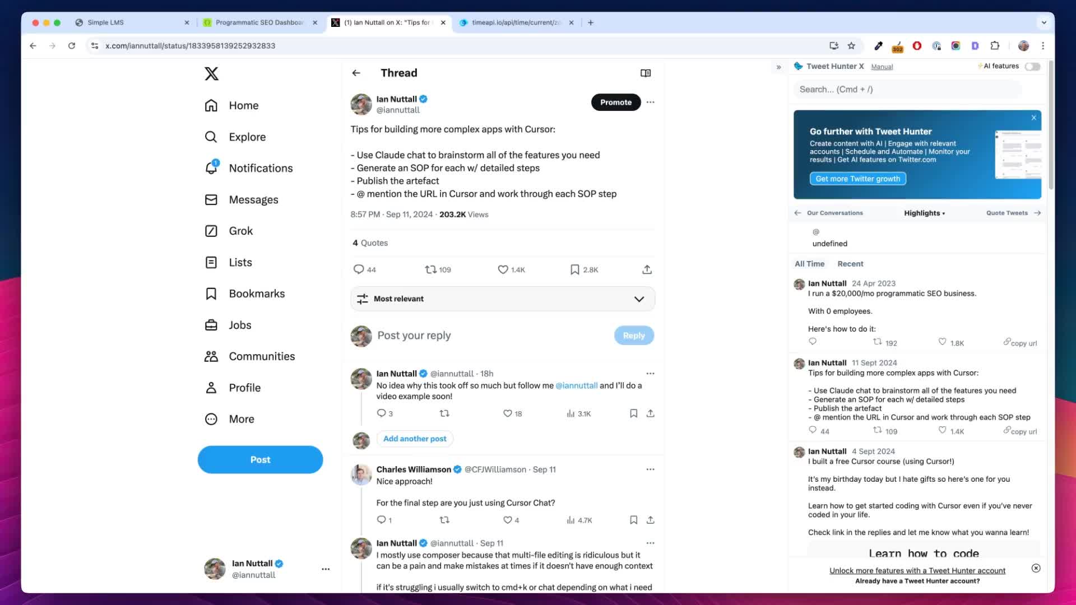Click Get more Twitter growth button
This screenshot has height=605, width=1076.
coord(858,178)
